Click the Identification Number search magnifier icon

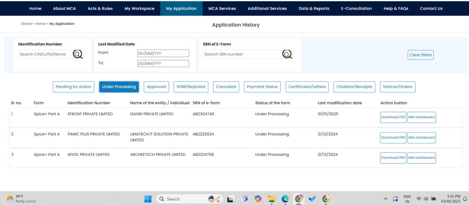tap(78, 54)
